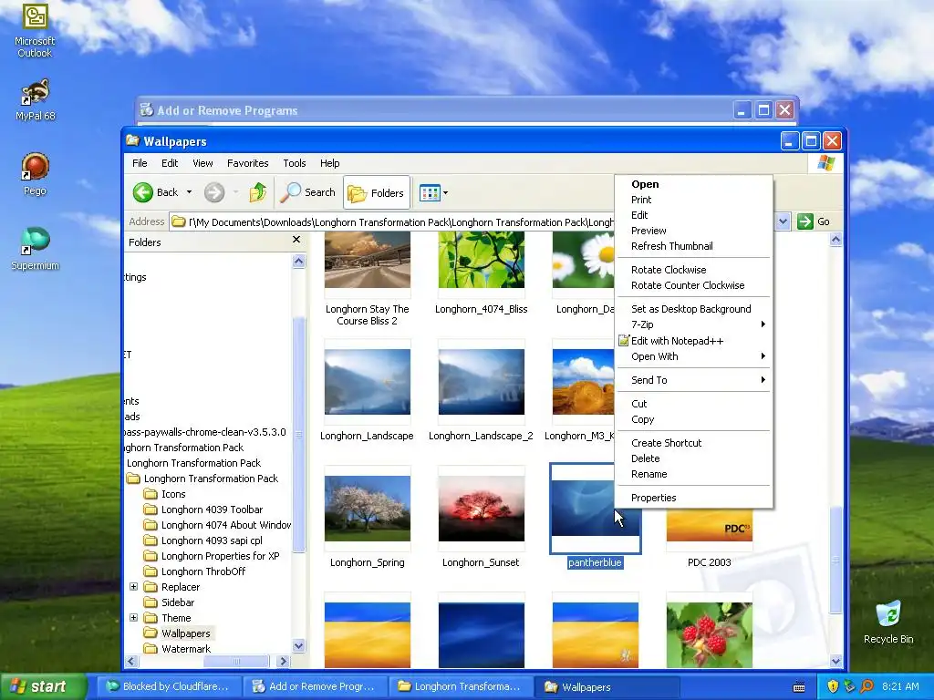Click the security shield tray icon
Screen dimensions: 934x700
[x=833, y=686]
